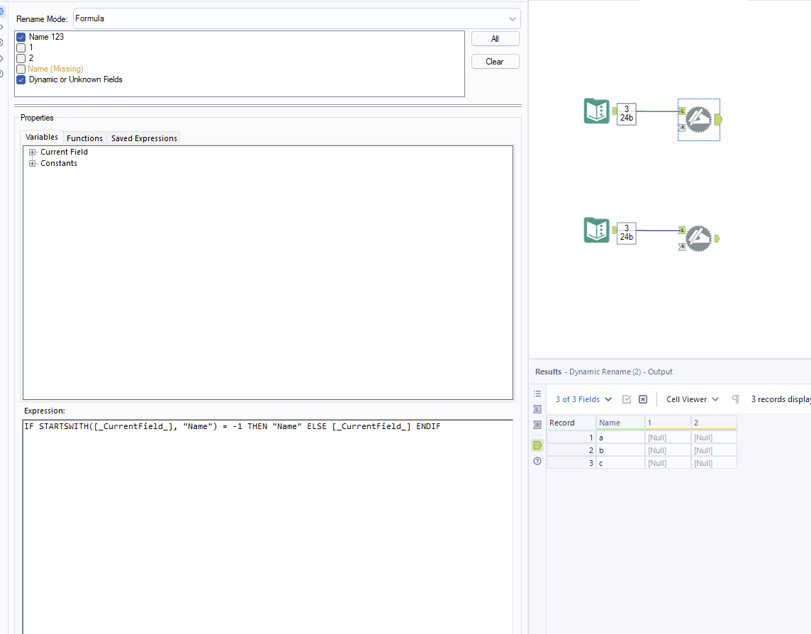811x634 pixels.
Task: Select the top Input Data tool on canvas
Action: pyautogui.click(x=596, y=111)
